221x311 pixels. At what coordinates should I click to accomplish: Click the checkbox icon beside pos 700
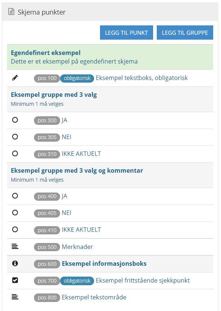point(15,280)
